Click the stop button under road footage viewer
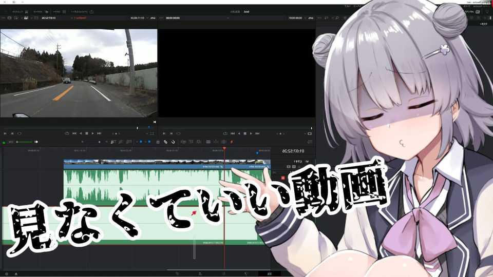 coord(87,133)
